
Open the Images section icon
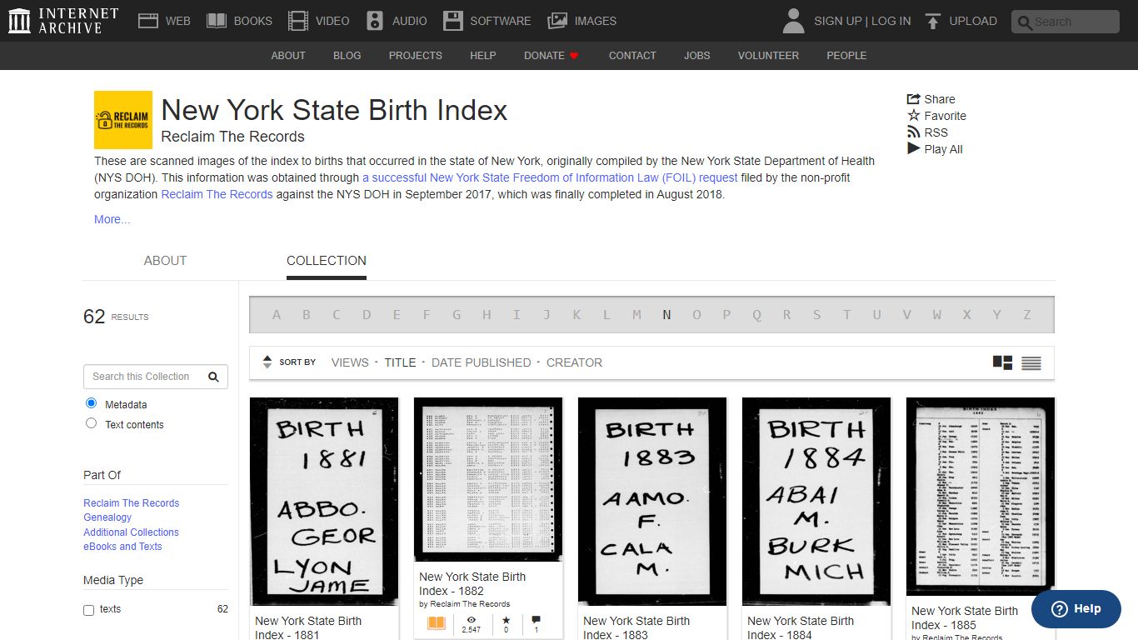click(557, 21)
